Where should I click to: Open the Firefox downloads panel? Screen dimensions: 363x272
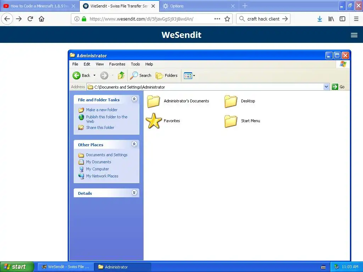(x=320, y=19)
